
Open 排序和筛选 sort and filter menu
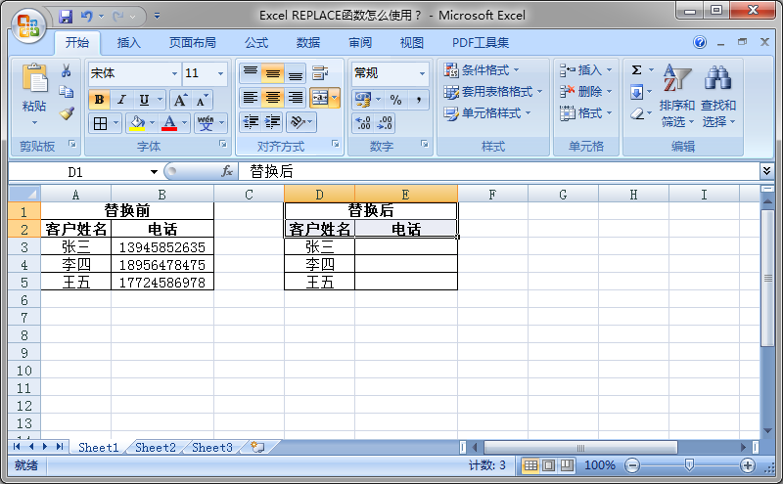676,96
